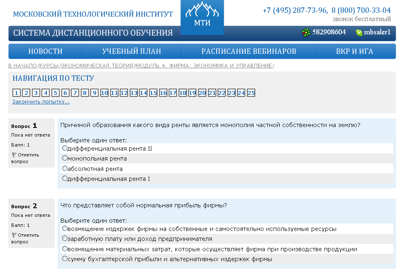Click the green ICQ flower icon
The height and width of the screenshot is (274, 404).
tap(306, 32)
